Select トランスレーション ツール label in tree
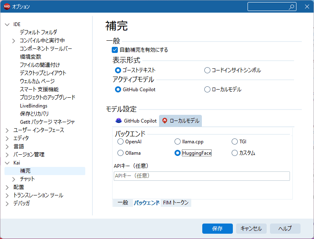The width and height of the screenshot is (314, 239). pos(38,195)
